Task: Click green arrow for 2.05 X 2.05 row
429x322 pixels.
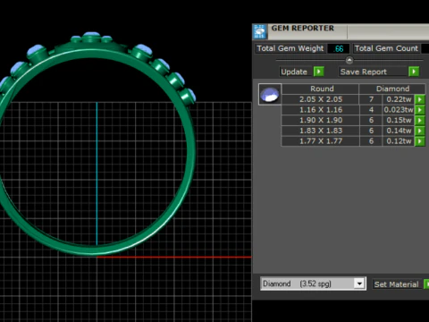Action: point(420,99)
